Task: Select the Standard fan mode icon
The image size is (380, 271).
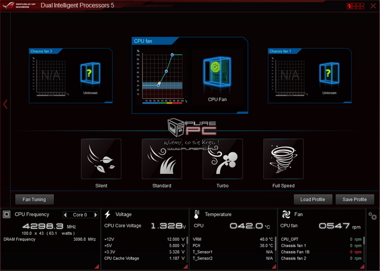Action: click(x=162, y=159)
